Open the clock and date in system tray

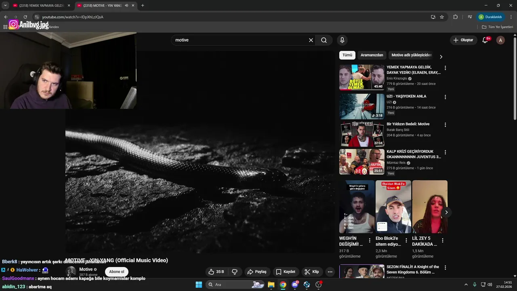click(504, 285)
